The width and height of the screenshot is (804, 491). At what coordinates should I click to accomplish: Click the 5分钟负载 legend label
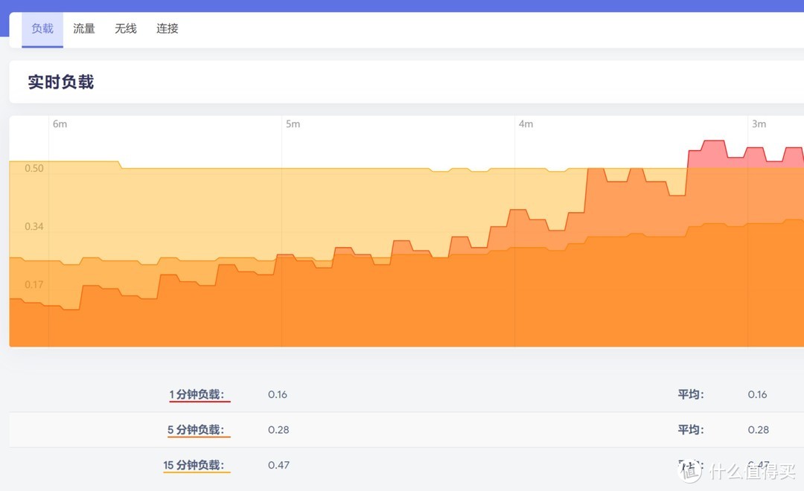[198, 429]
